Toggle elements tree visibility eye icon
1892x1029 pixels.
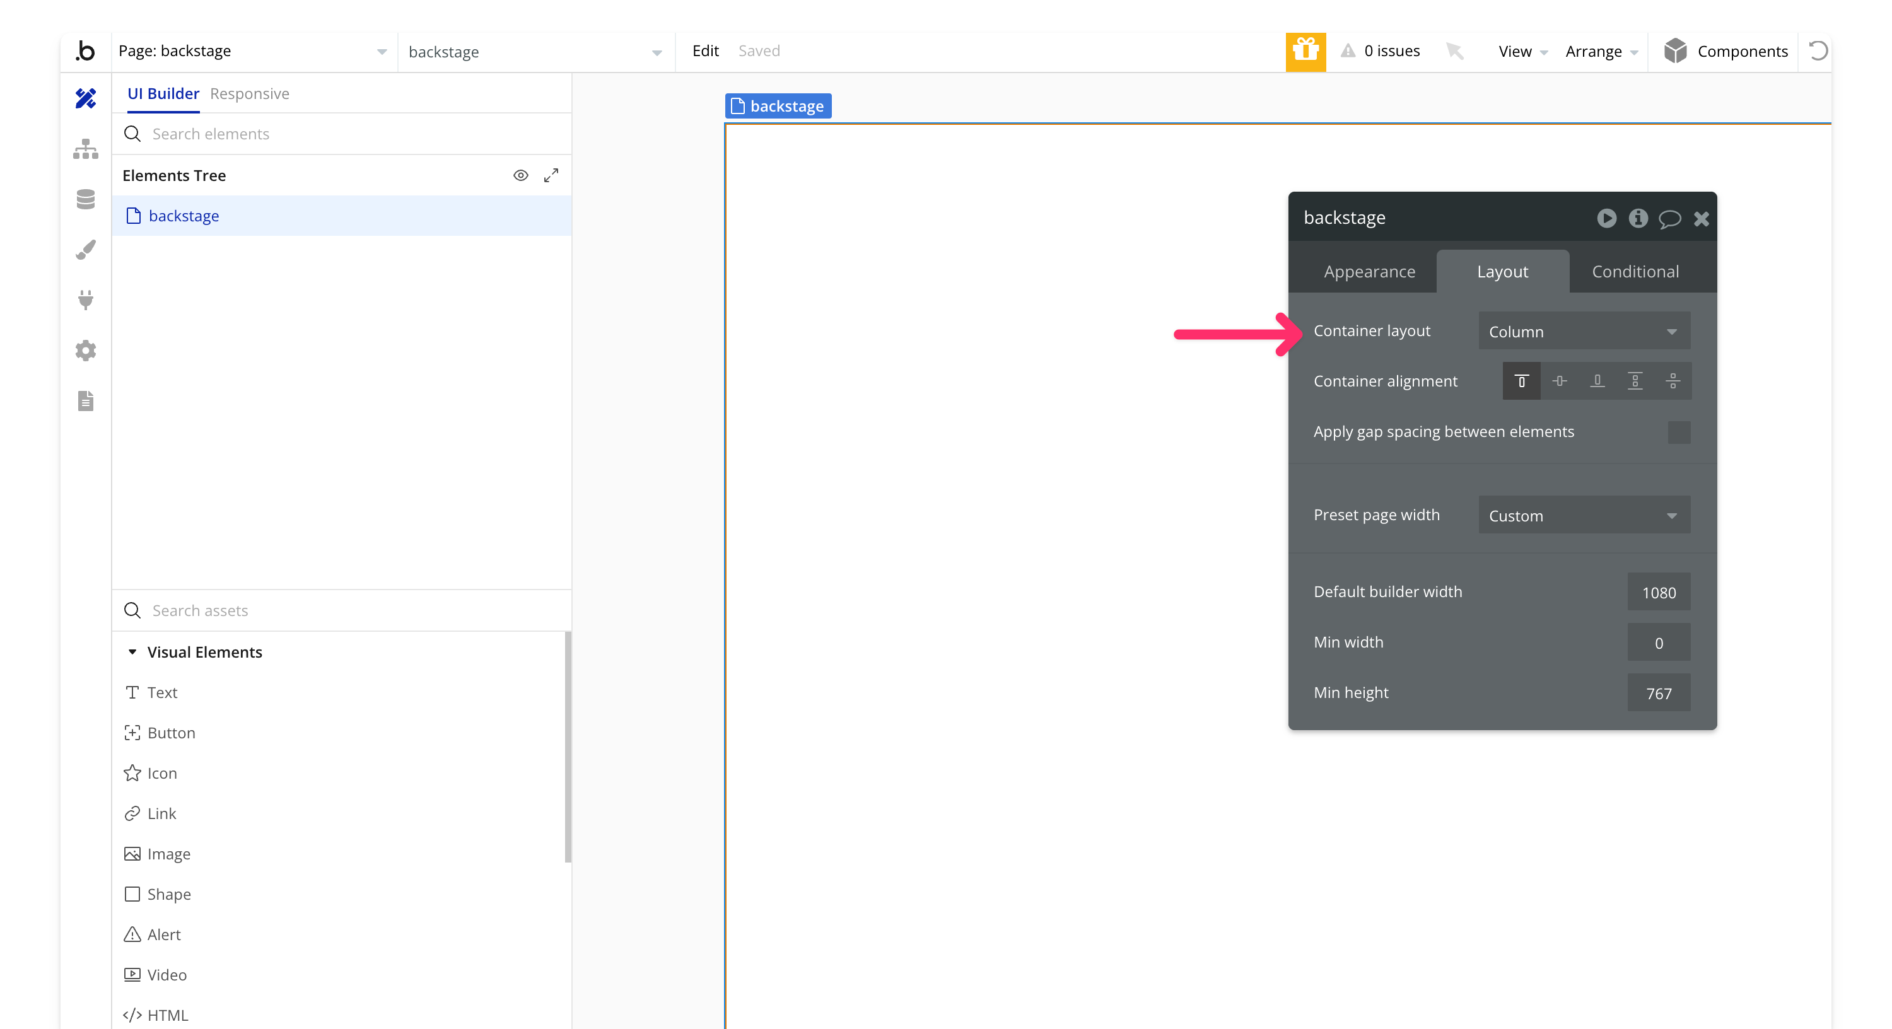pyautogui.click(x=520, y=175)
